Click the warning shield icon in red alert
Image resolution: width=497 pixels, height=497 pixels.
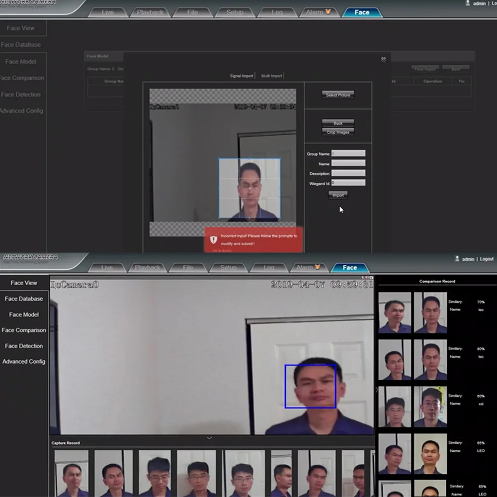[214, 240]
